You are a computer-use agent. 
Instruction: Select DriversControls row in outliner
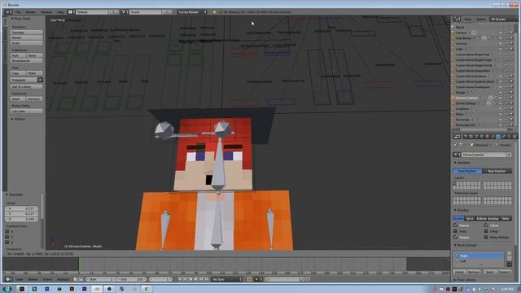tap(466, 98)
